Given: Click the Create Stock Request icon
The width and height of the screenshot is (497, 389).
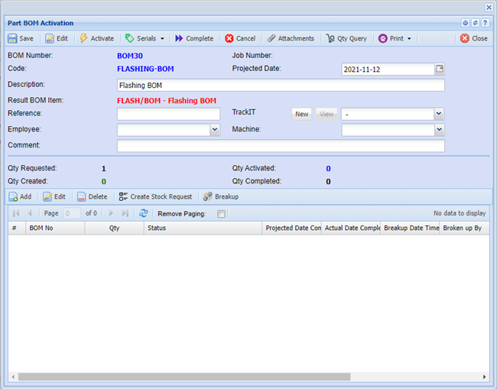Looking at the screenshot, I should [x=123, y=196].
